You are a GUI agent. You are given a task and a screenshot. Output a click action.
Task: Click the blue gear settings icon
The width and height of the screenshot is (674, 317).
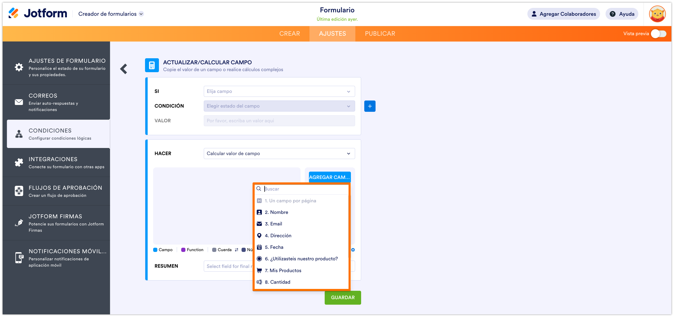(x=353, y=250)
